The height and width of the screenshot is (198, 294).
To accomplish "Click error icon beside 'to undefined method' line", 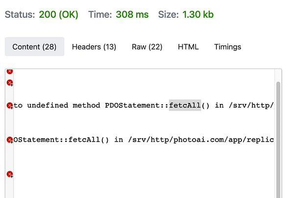I will 10,105.
